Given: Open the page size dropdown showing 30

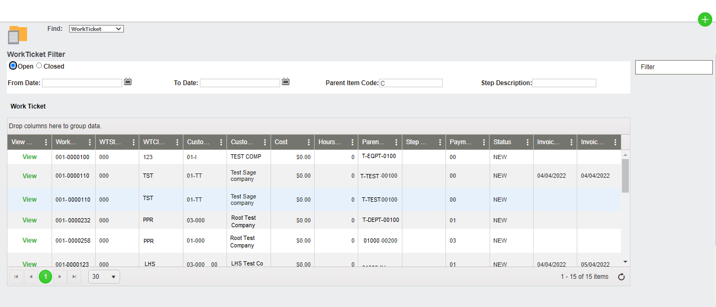Looking at the screenshot, I should click(x=104, y=276).
